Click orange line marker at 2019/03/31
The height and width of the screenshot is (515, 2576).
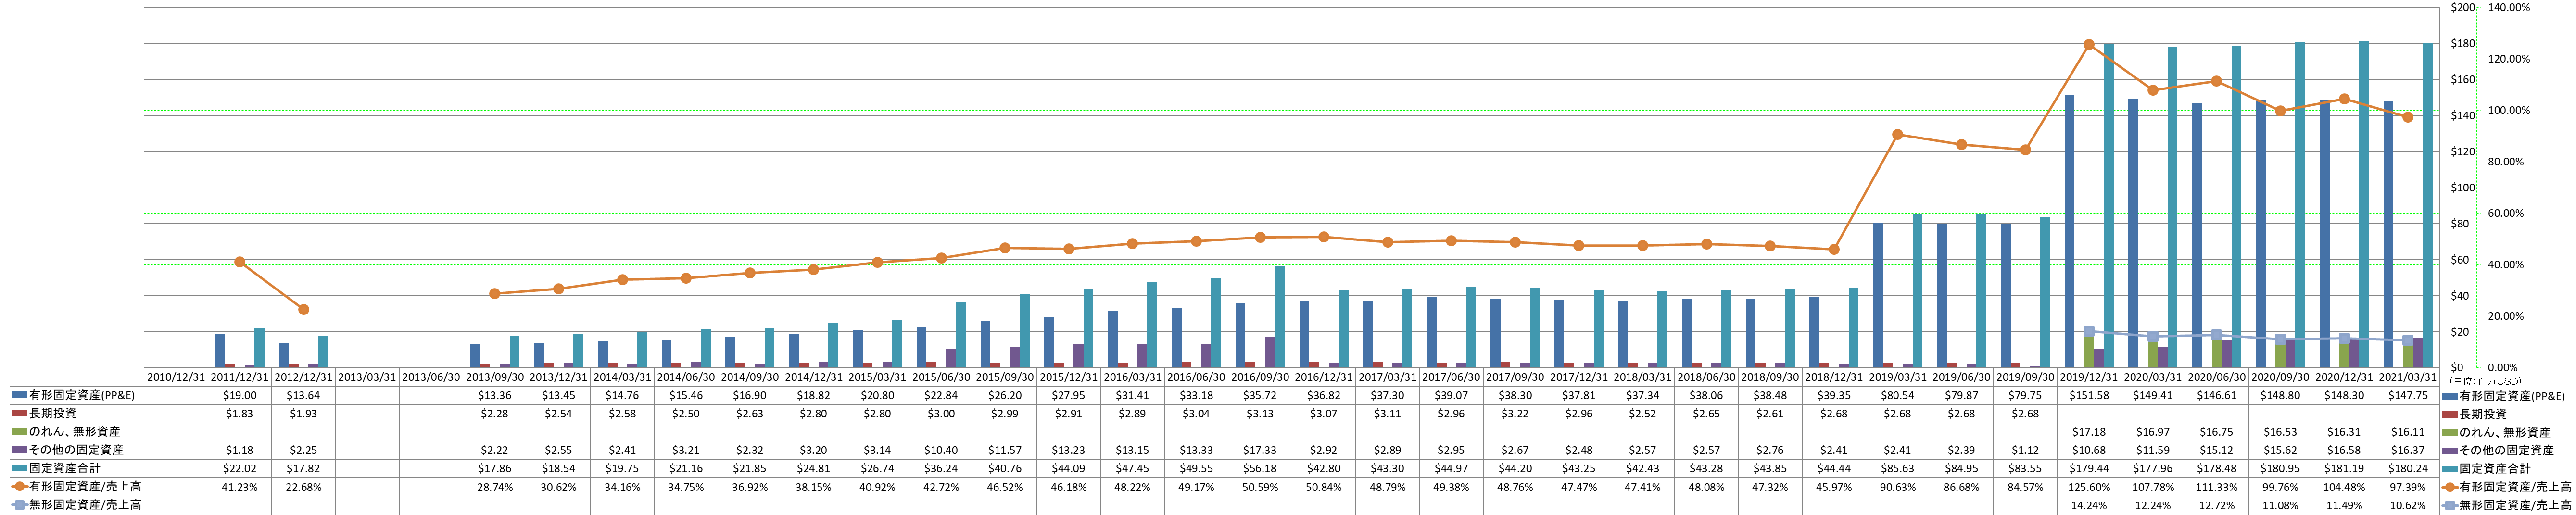coord(1898,134)
